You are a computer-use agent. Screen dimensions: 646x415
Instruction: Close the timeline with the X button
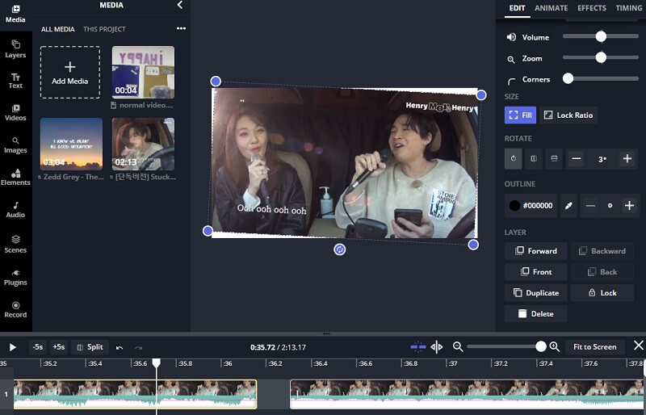pos(638,346)
